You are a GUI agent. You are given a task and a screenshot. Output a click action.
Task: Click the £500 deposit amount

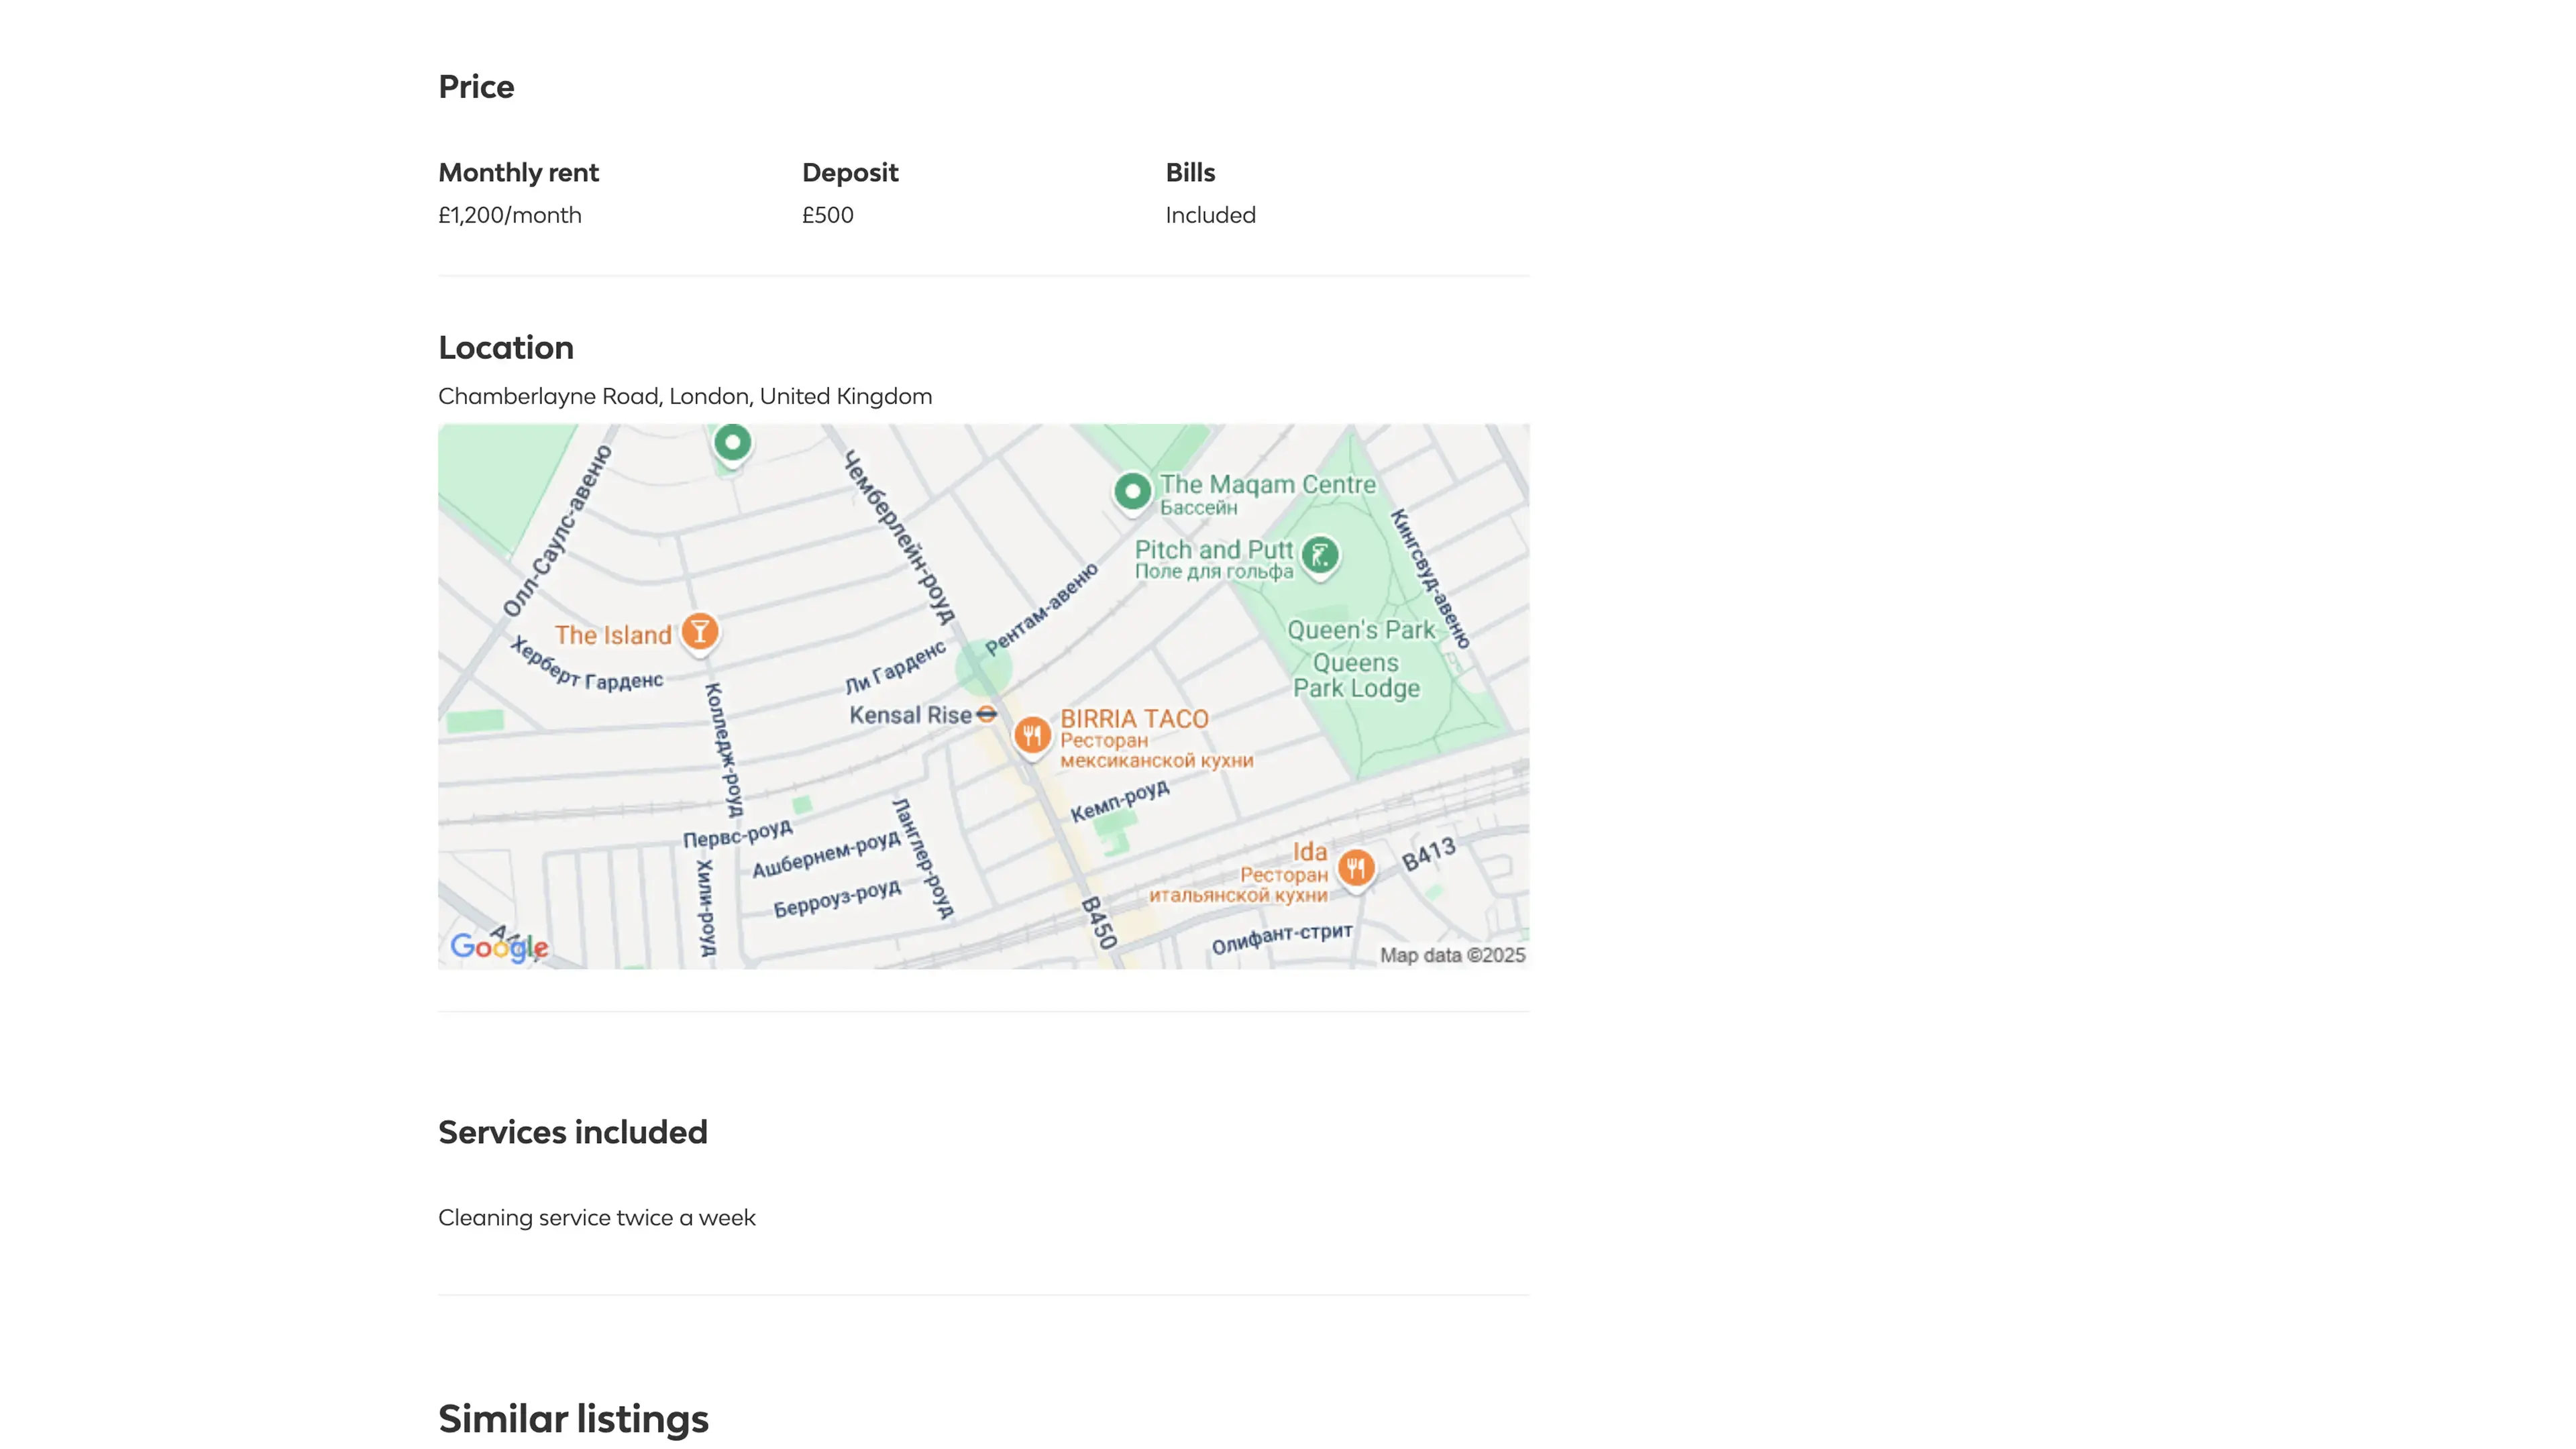(827, 215)
